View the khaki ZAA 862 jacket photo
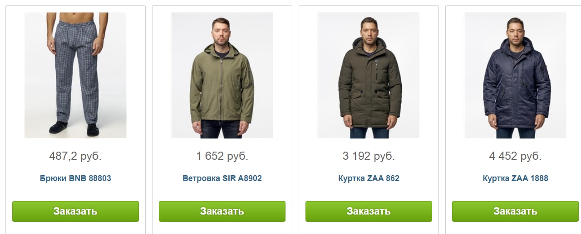The image size is (581, 234). pos(369,75)
